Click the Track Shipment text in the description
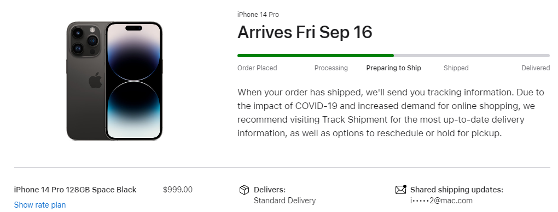Screen dimensions: 558x212 coord(354,119)
